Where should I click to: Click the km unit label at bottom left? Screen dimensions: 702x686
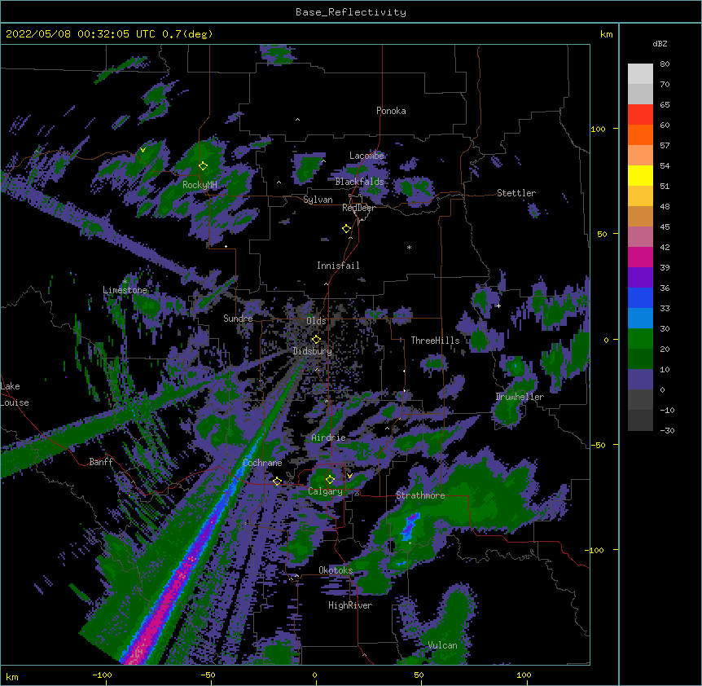pyautogui.click(x=12, y=677)
